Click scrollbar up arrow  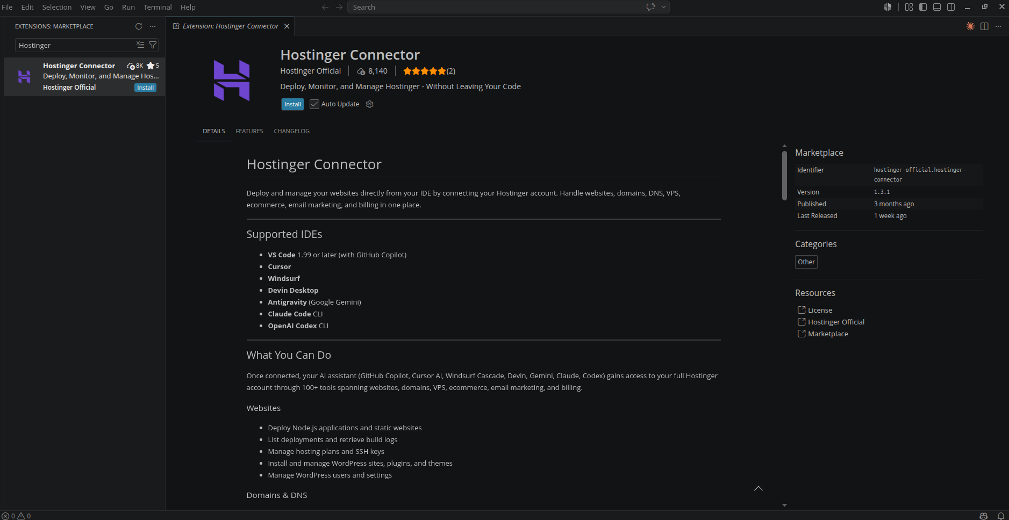pyautogui.click(x=784, y=146)
